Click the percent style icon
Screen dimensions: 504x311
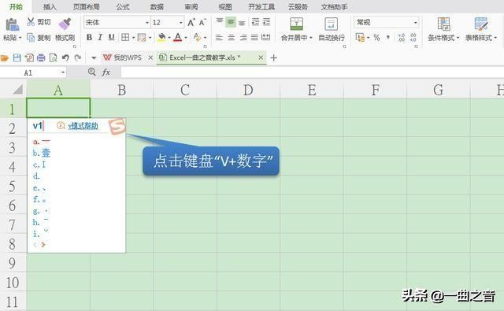[376, 38]
